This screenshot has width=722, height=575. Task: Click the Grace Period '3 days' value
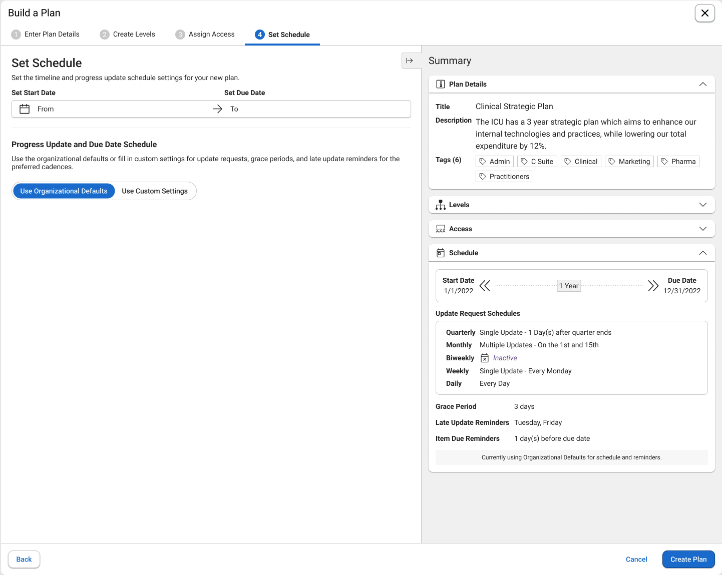point(524,406)
